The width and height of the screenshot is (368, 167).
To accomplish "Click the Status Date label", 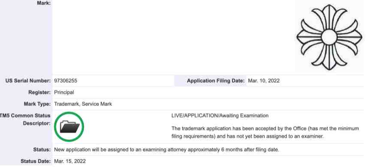I will coord(36,161).
